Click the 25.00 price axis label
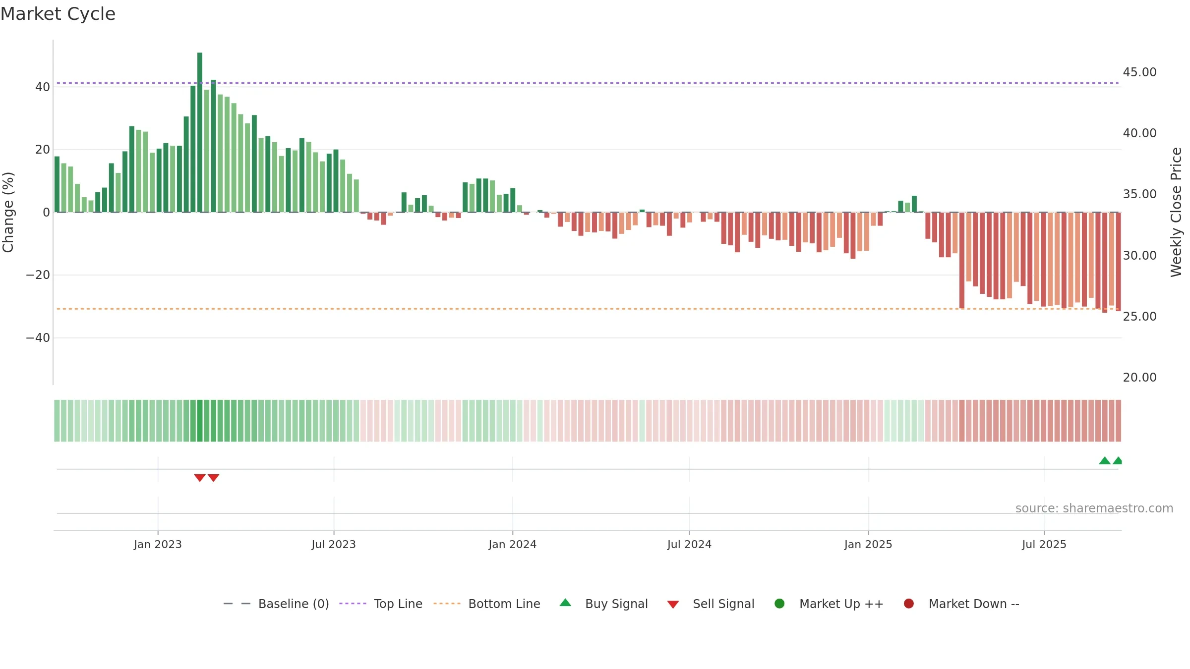The image size is (1190, 669). 1139,317
